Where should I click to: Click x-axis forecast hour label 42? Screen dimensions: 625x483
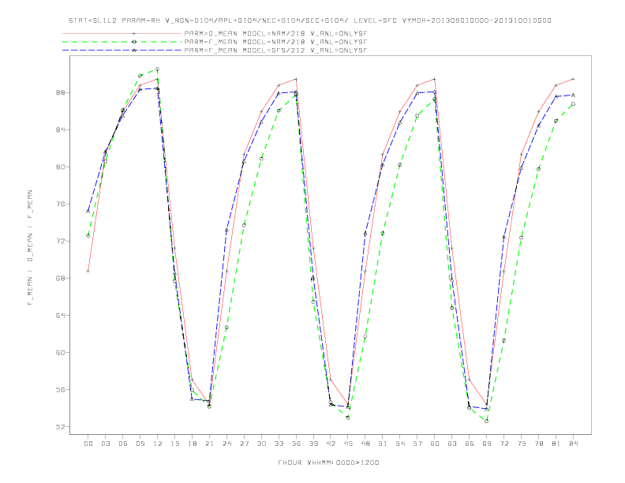[331, 444]
